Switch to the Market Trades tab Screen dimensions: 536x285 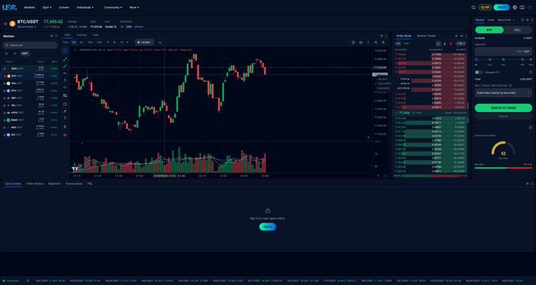426,36
